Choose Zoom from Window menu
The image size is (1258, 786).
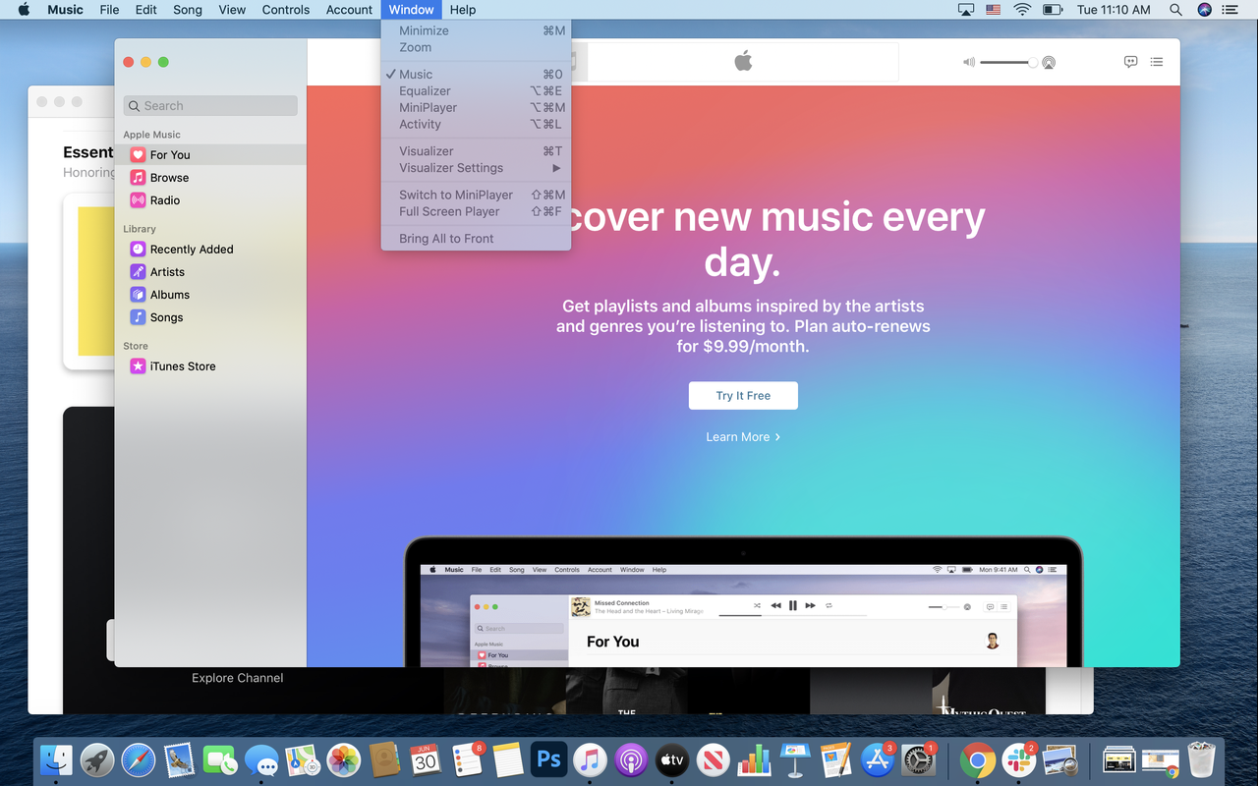tap(476, 47)
